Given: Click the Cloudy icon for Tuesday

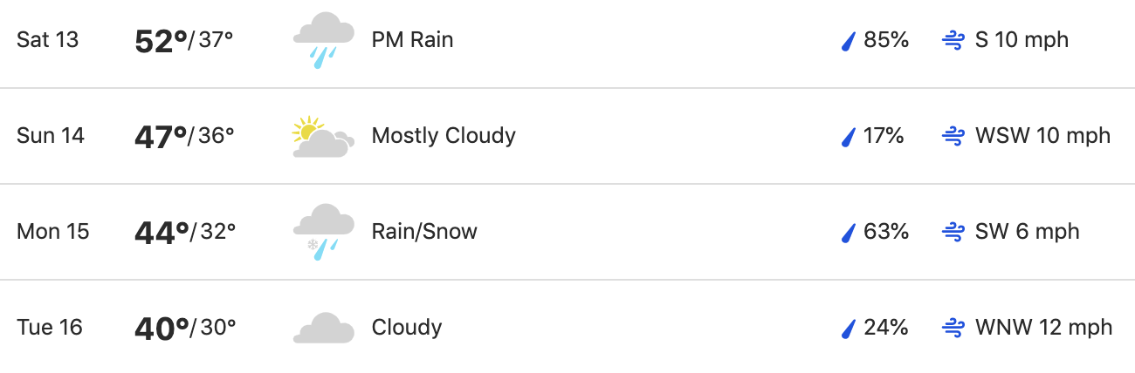Looking at the screenshot, I should (x=324, y=328).
